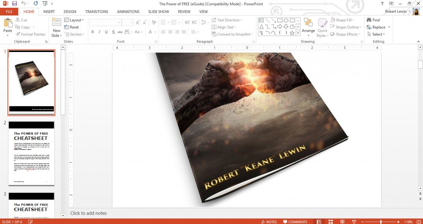Switch to the TRANSITIONS tab
The width and height of the screenshot is (423, 224).
pos(97,12)
